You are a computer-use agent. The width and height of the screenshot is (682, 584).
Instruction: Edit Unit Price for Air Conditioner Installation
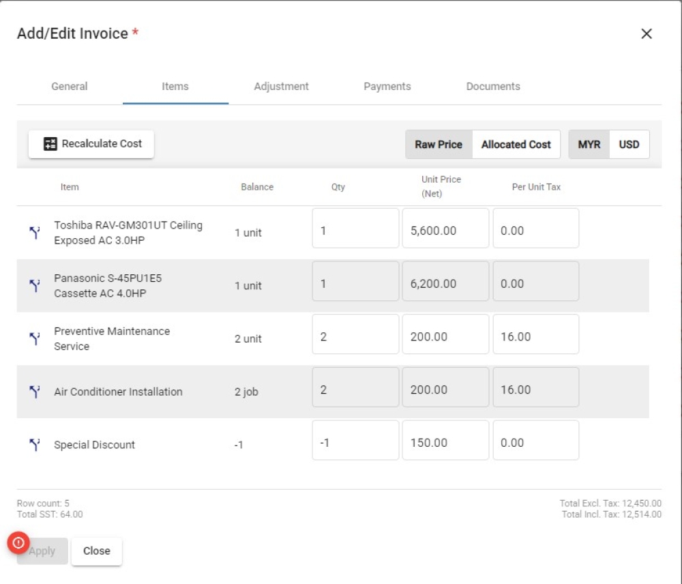click(445, 388)
